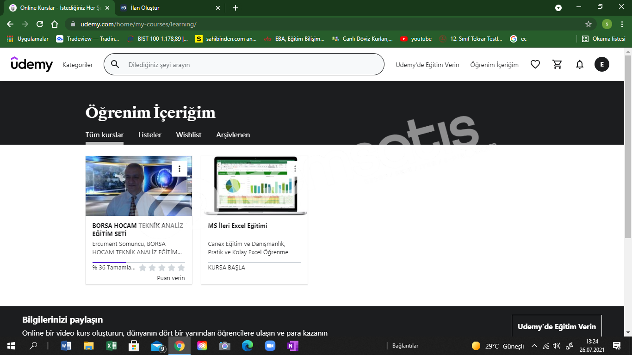Open Excel from taskbar

point(112,346)
